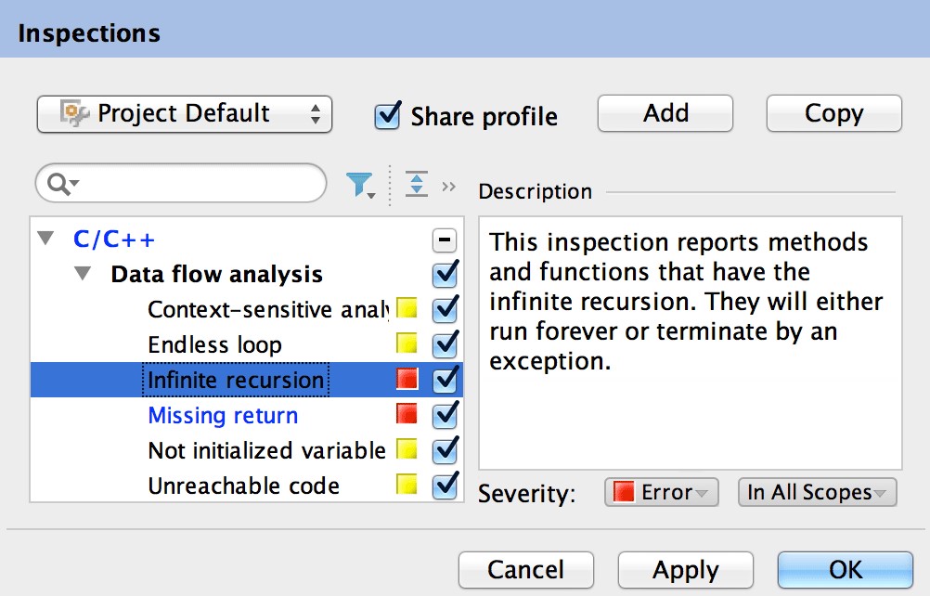930x596 pixels.
Task: Click the Apply button
Action: point(685,569)
